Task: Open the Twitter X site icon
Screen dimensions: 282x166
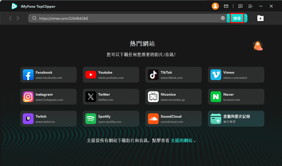Action: [91, 97]
